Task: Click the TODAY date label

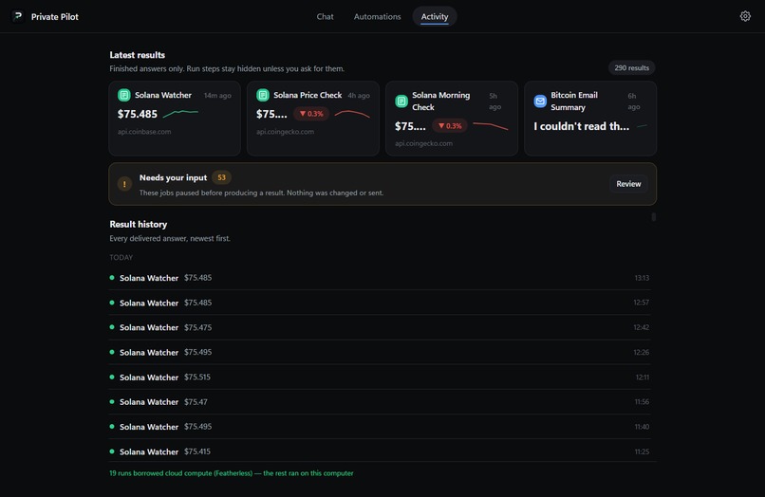Action: (x=121, y=258)
